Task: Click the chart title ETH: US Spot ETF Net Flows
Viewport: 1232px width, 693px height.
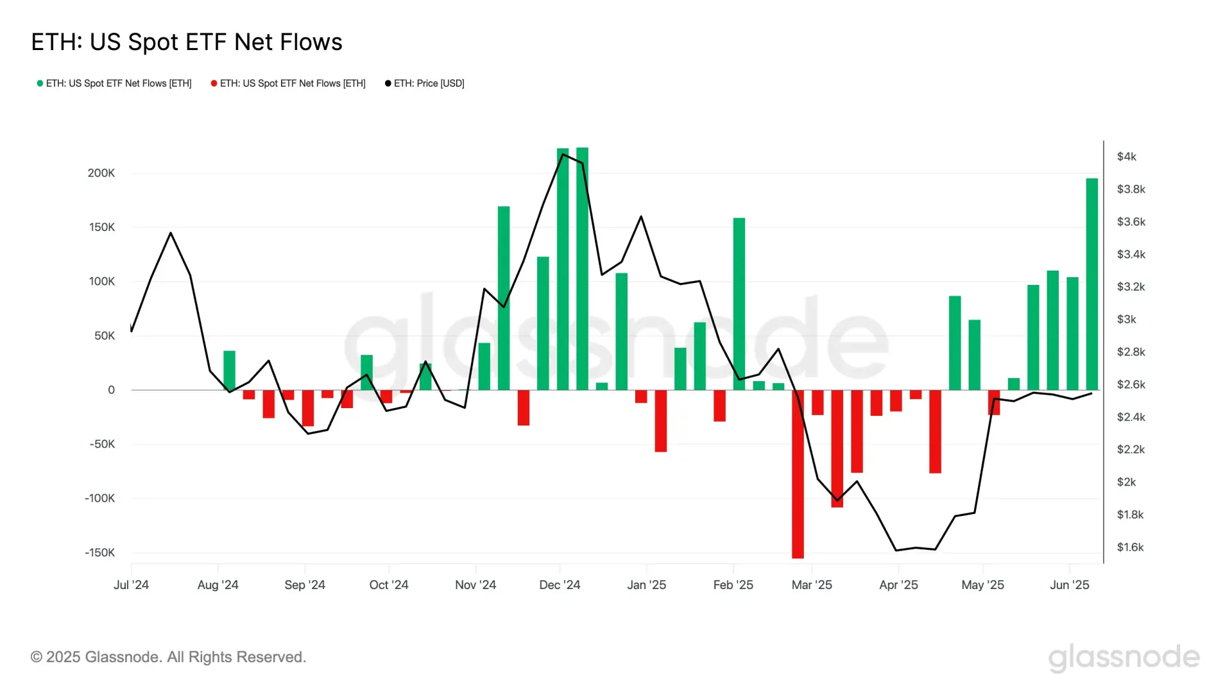Action: coord(187,42)
